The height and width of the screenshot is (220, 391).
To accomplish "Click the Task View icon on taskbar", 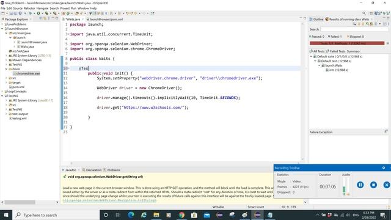I will (118, 215).
